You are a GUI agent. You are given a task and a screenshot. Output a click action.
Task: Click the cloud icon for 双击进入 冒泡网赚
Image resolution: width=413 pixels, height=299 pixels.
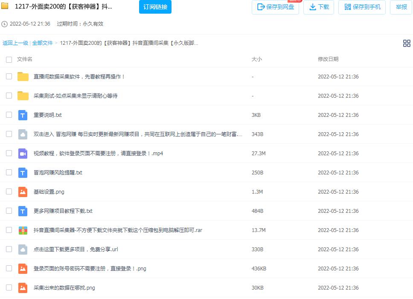click(x=23, y=134)
